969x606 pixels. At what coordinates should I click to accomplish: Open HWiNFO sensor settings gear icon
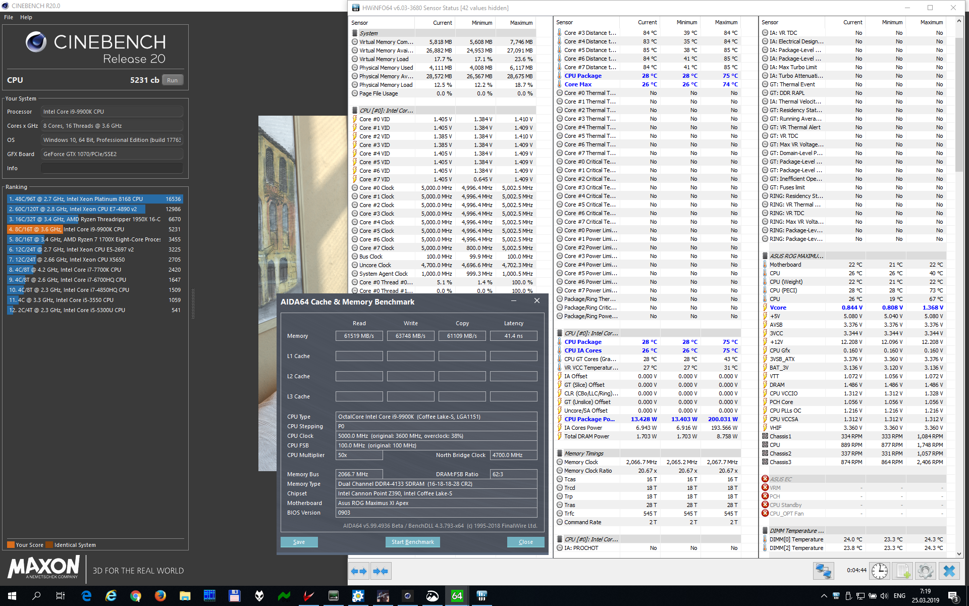tap(925, 571)
